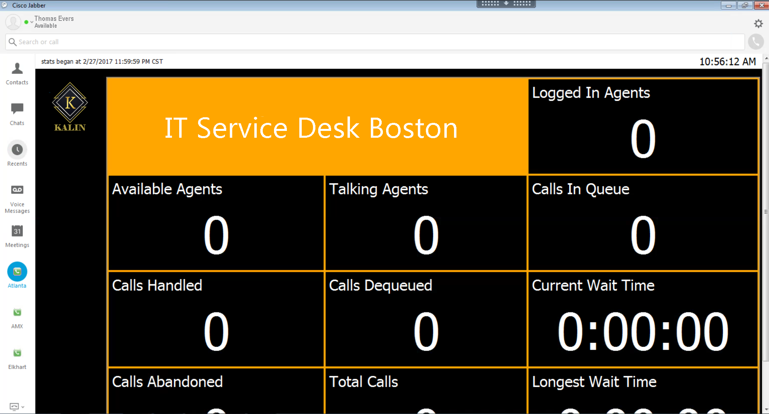Click the remote session connection bar
This screenshot has width=769, height=414.
(506, 4)
